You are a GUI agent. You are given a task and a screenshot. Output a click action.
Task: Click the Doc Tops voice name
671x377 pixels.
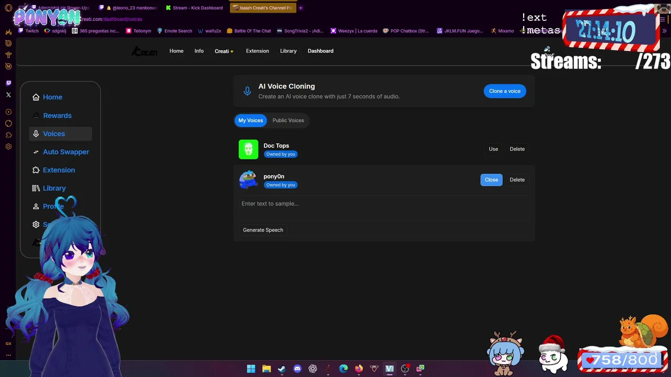(x=276, y=146)
